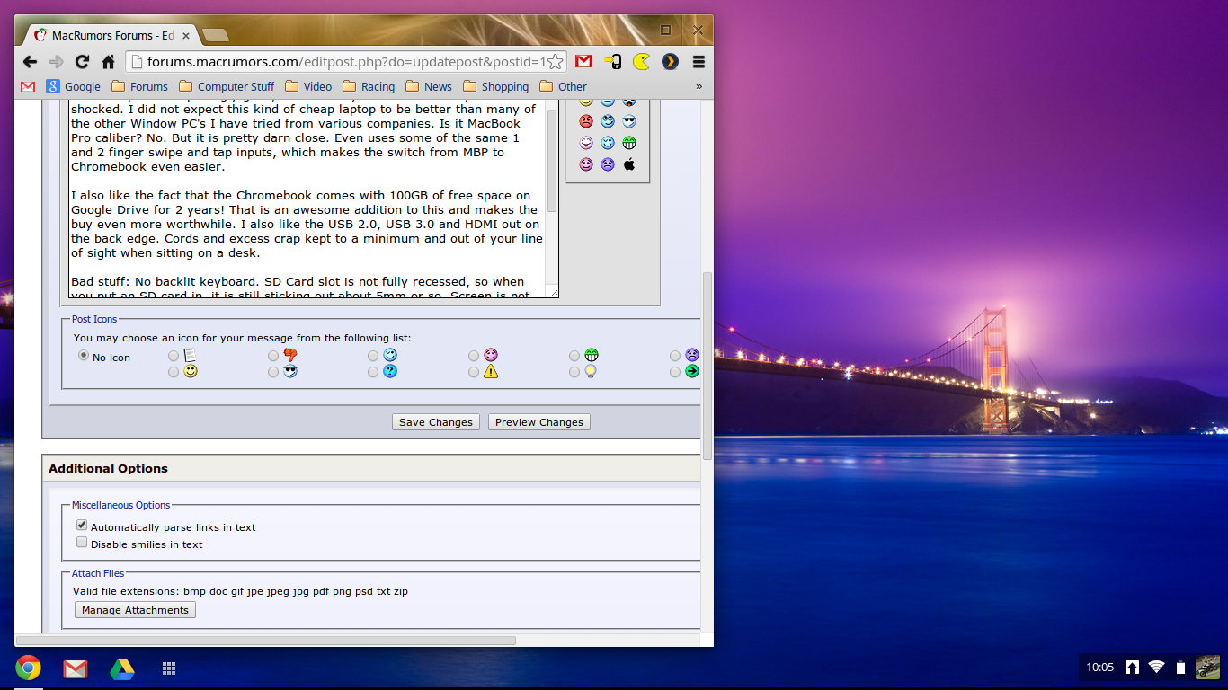1228x690 pixels.
Task: Insert the rolling-eyes blue smiley
Action: point(608,121)
